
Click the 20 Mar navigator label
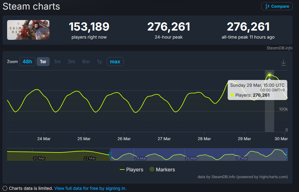point(39,158)
